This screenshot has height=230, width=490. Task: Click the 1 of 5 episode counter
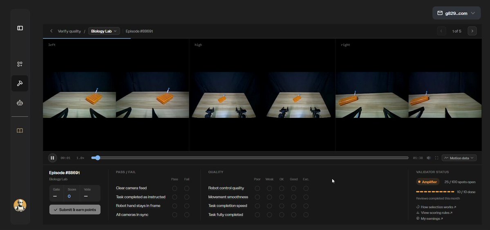click(456, 31)
